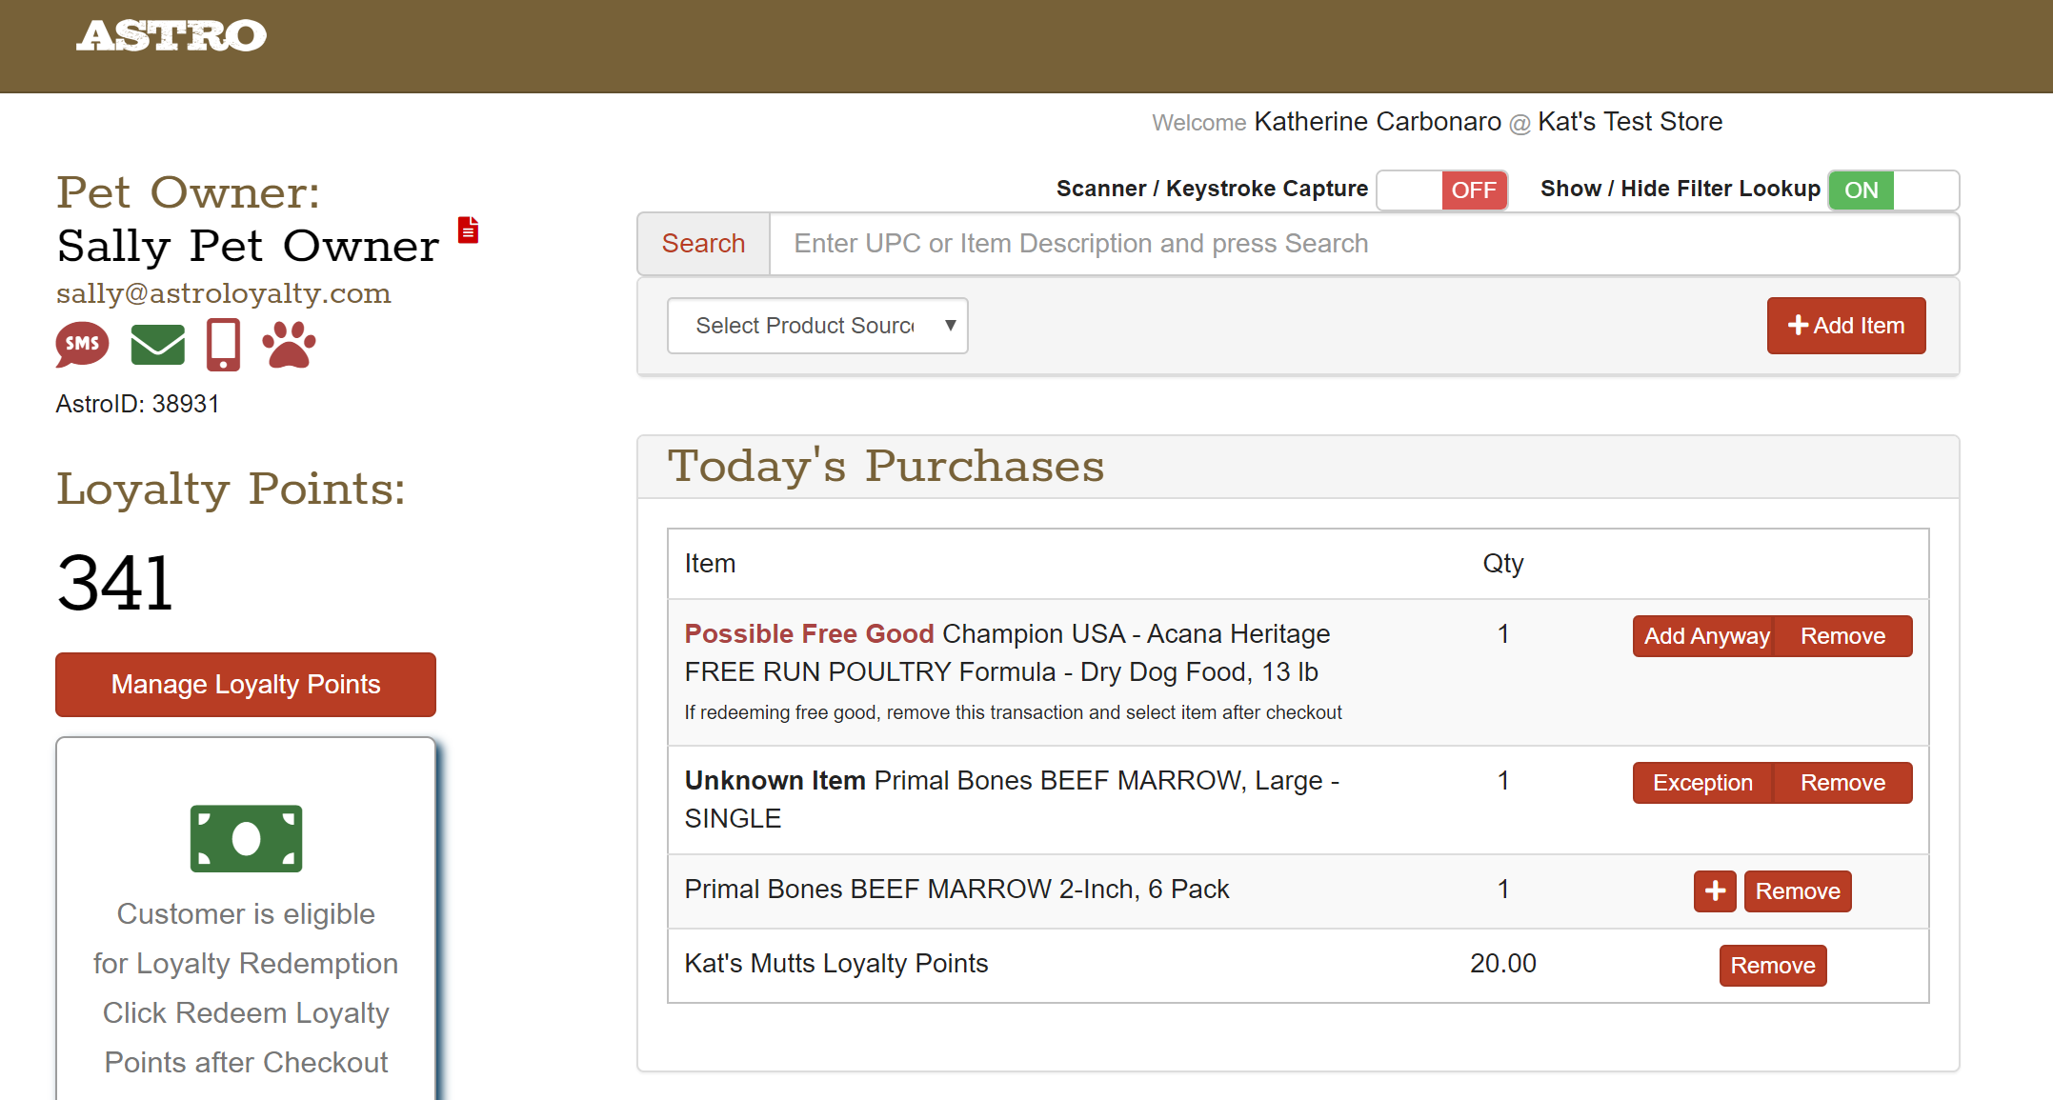This screenshot has width=2053, height=1100.
Task: Click the plus icon for Primal Bones 6 Pack
Action: click(1714, 890)
